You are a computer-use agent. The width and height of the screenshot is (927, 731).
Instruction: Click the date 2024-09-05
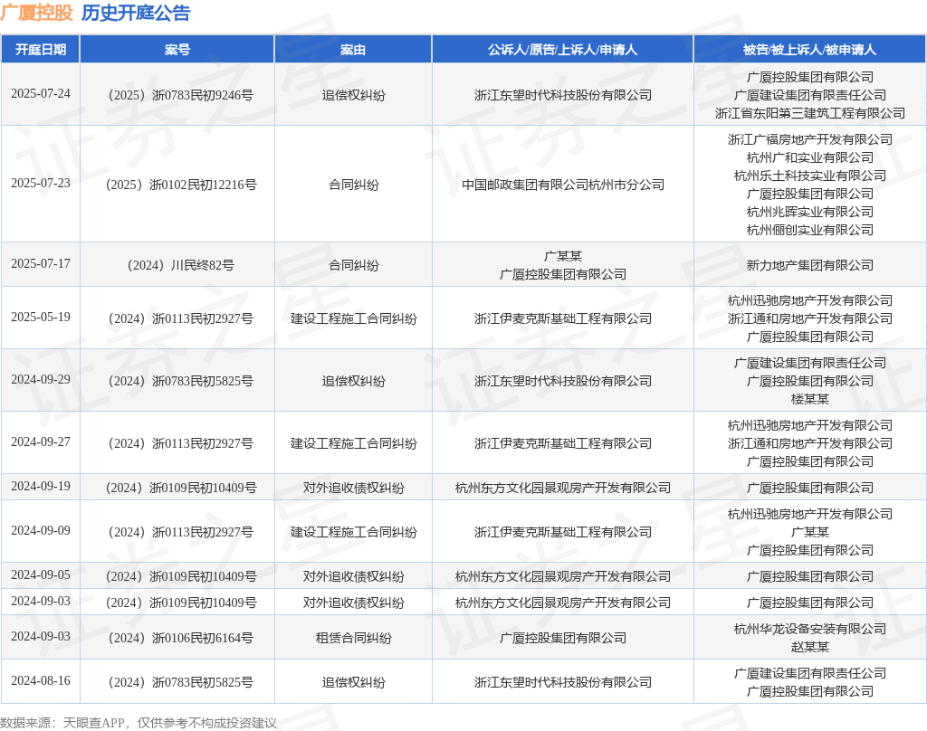(x=40, y=575)
